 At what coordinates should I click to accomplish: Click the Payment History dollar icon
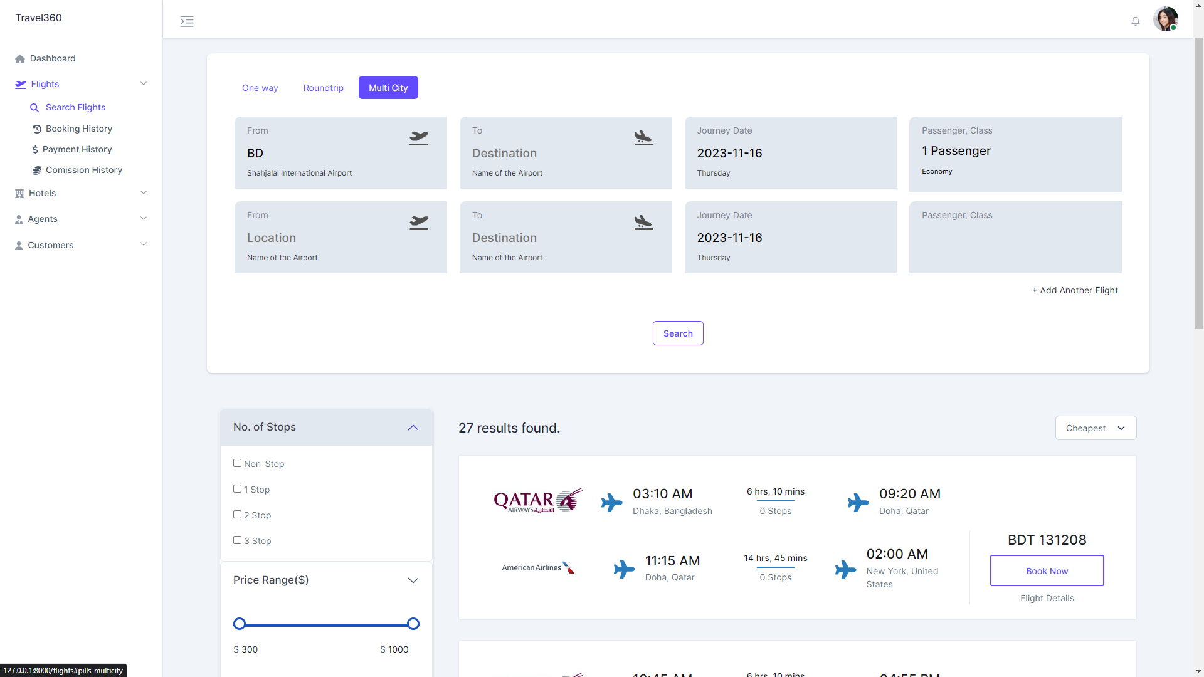35,150
